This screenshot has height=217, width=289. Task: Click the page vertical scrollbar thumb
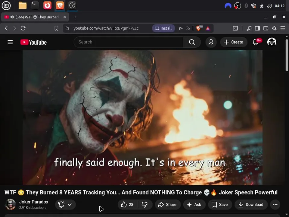287,55
